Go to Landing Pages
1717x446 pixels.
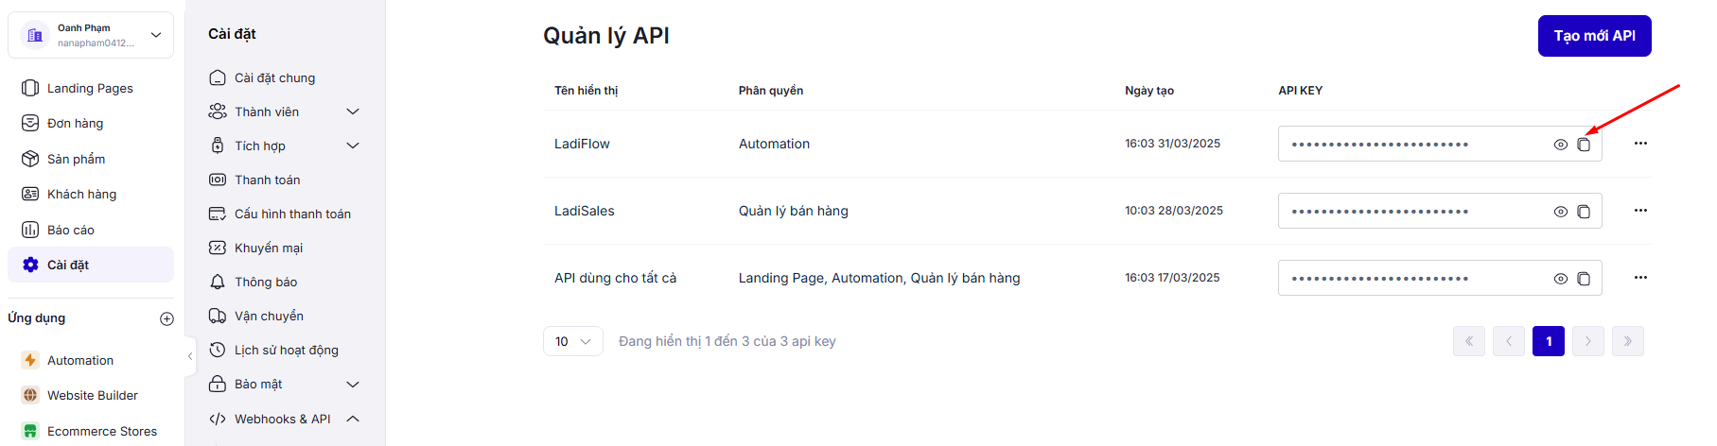pos(90,88)
